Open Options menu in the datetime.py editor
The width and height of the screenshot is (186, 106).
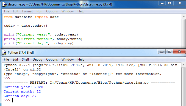tap(52, 11)
